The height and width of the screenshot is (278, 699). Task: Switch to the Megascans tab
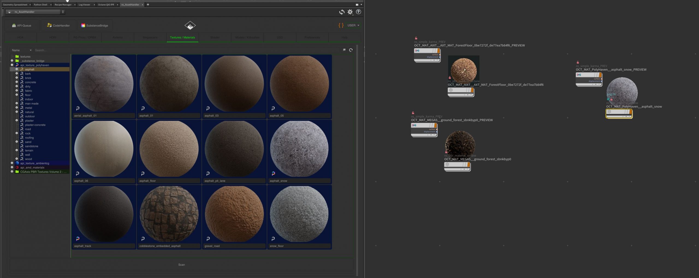coord(150,38)
